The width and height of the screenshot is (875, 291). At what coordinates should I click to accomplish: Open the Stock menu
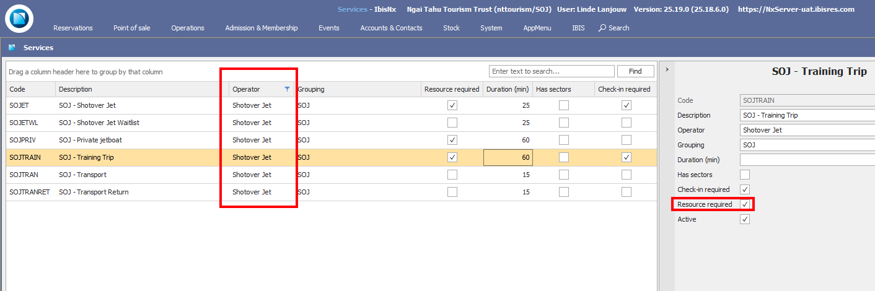point(452,28)
